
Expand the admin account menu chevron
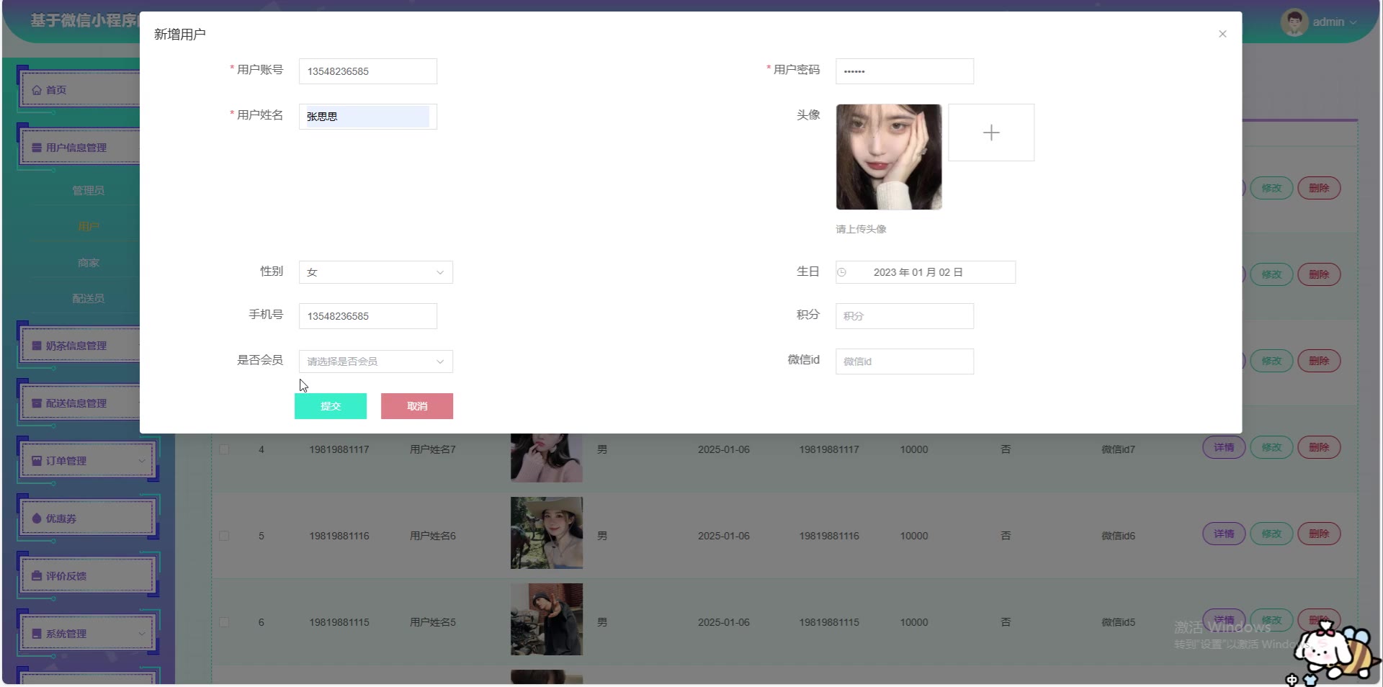pos(1353,22)
